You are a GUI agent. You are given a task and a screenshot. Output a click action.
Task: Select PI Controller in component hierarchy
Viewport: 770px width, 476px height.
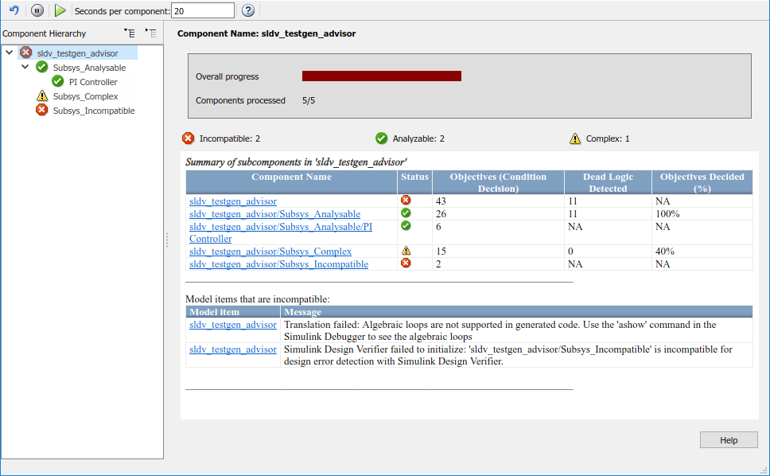coord(93,82)
